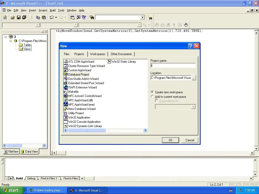Open the first WizardBar combo box
The image size is (259, 194).
pos(37,25)
